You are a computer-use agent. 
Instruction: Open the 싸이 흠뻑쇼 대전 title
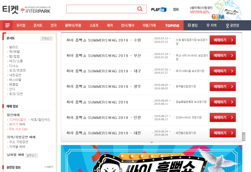[x=104, y=133]
